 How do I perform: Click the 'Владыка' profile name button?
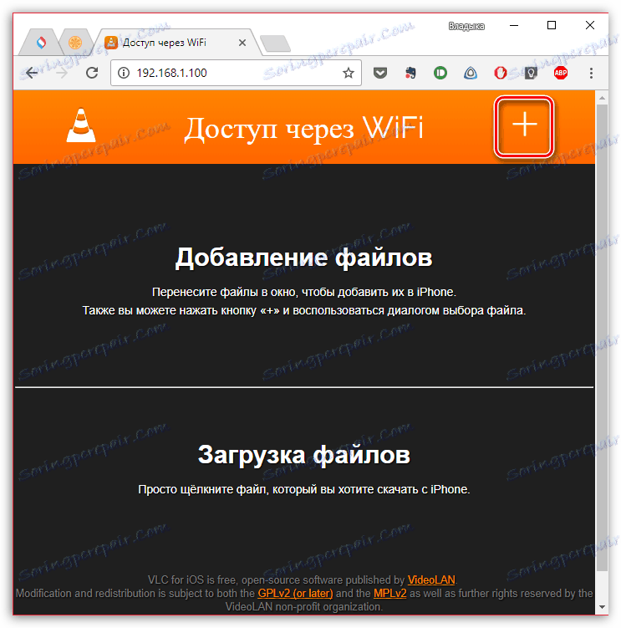pos(466,27)
